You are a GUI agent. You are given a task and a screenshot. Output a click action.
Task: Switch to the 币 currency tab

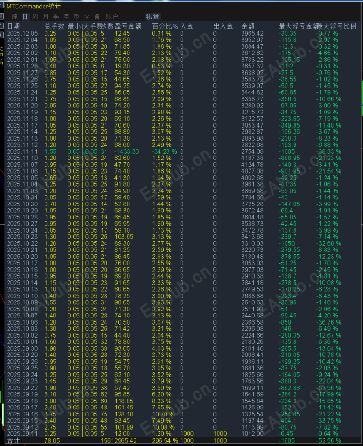76,17
